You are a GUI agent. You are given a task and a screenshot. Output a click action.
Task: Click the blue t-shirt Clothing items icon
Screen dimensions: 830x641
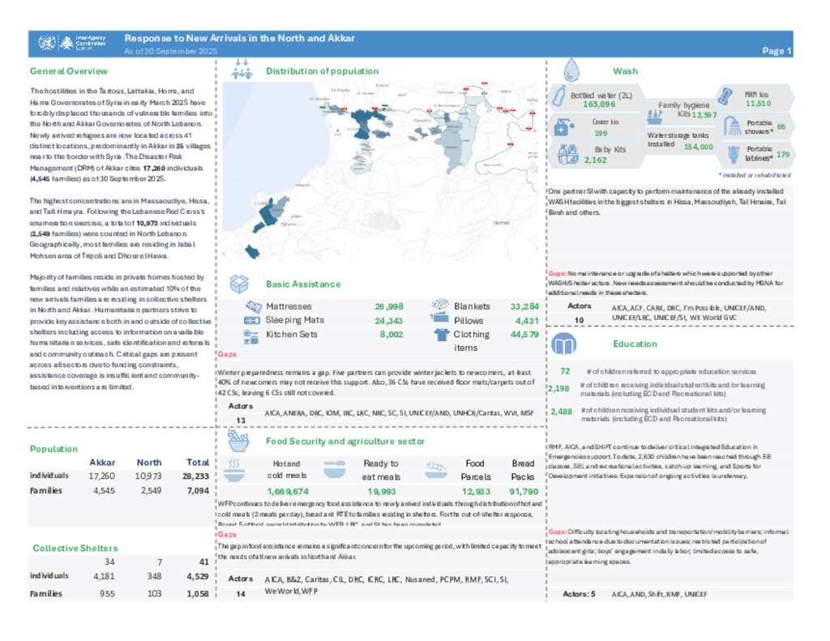[x=441, y=334]
